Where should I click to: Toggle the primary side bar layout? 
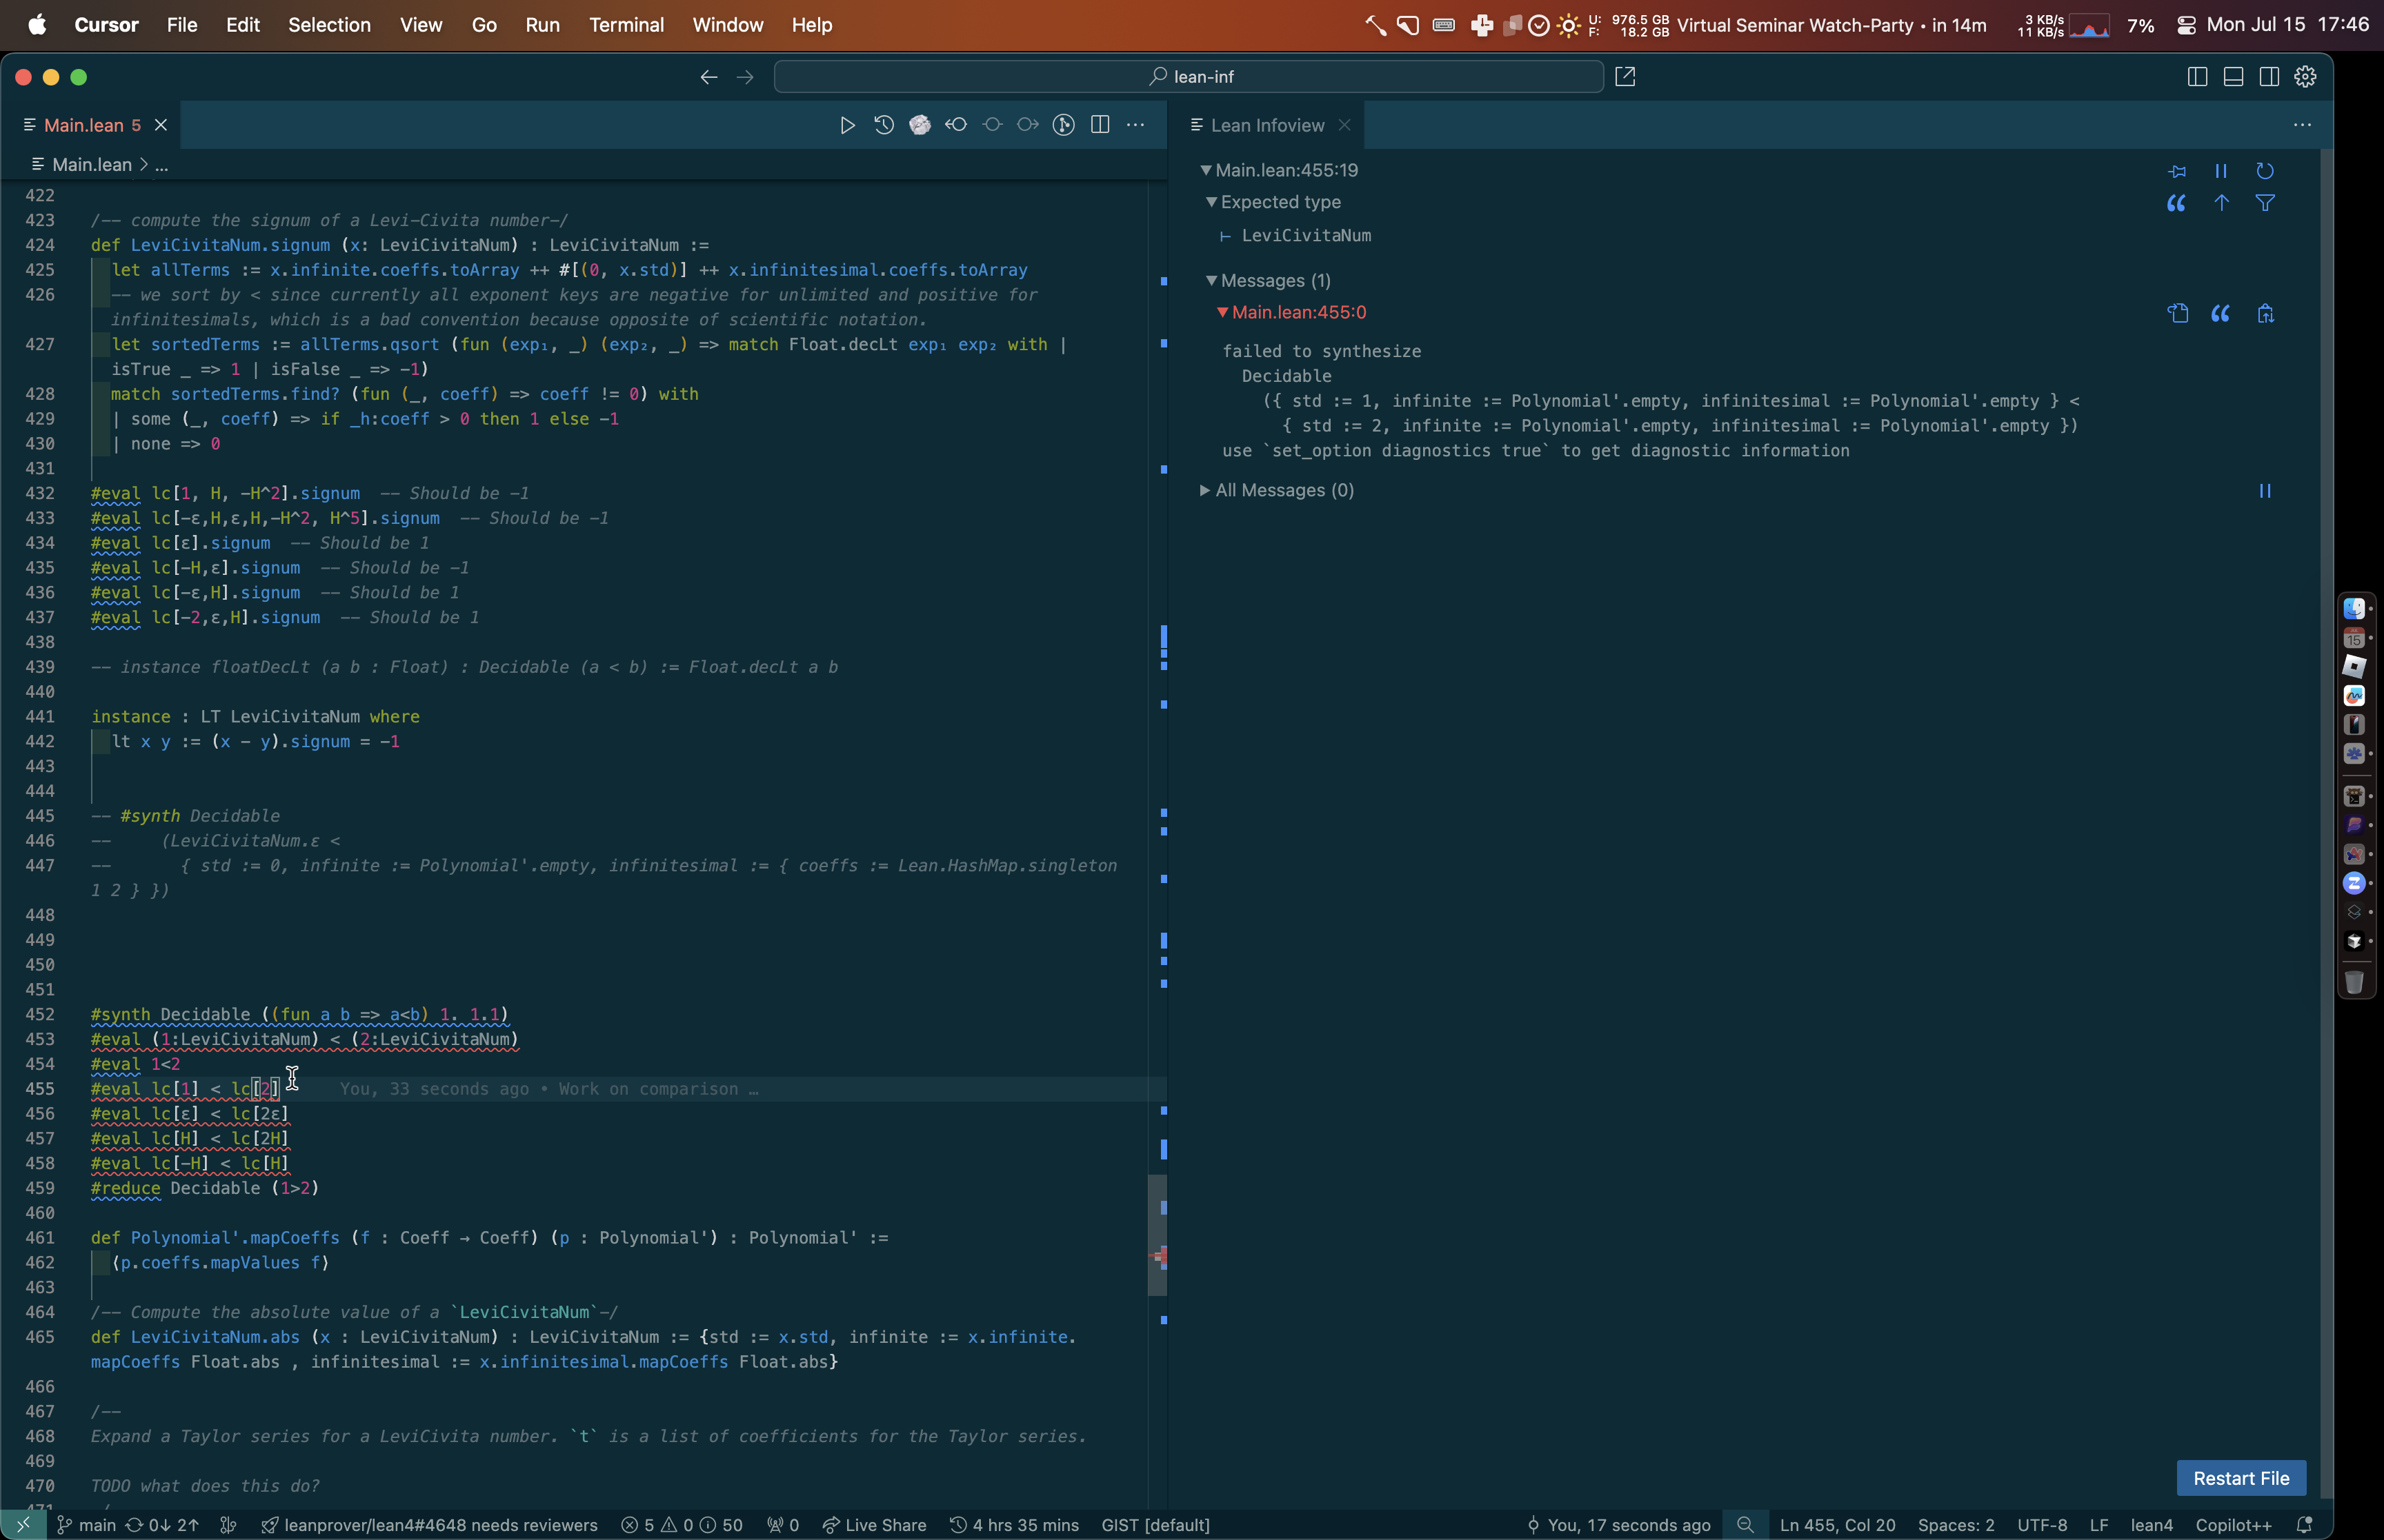(2197, 77)
